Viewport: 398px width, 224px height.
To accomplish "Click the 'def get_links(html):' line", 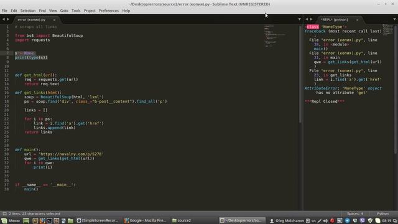I will 38,93.
